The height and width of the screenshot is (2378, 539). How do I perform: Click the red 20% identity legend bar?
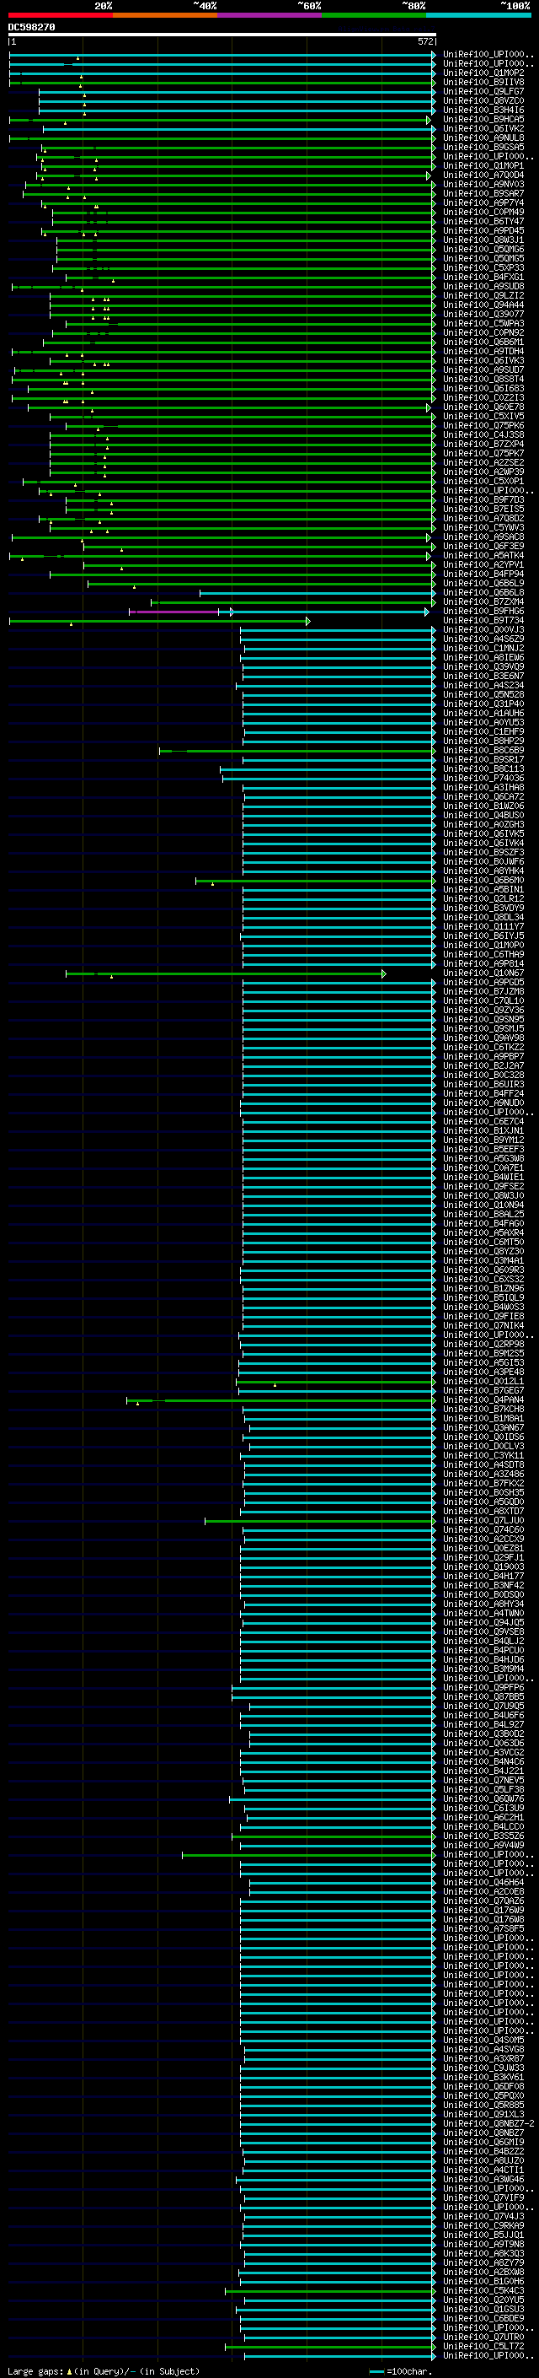pyautogui.click(x=60, y=16)
